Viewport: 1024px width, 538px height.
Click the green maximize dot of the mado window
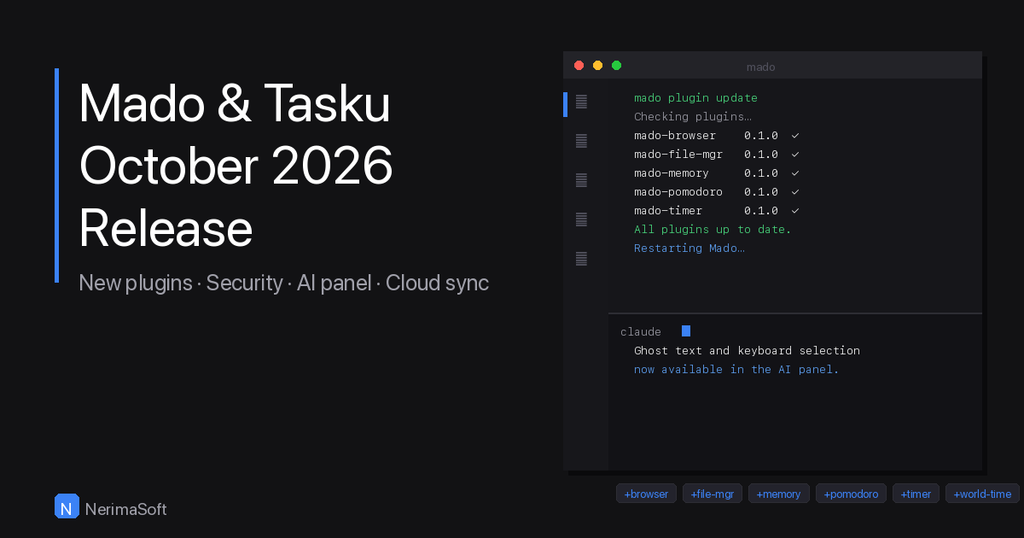click(616, 66)
